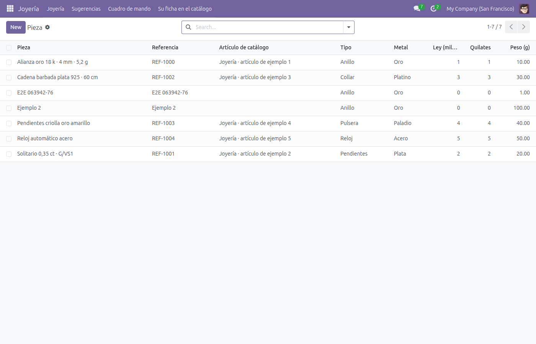Image resolution: width=536 pixels, height=344 pixels.
Task: Click the 1-7 / 7 pager counter
Action: coord(494,27)
